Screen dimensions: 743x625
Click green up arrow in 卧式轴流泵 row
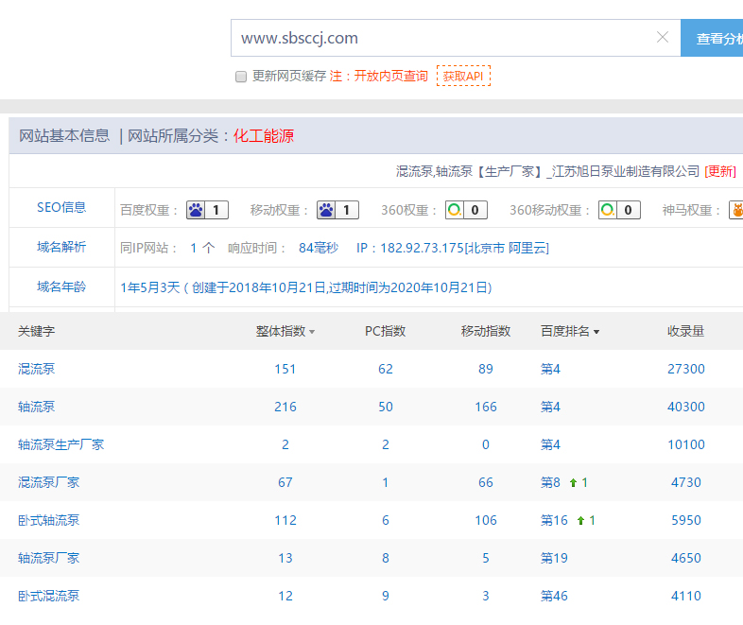580,520
